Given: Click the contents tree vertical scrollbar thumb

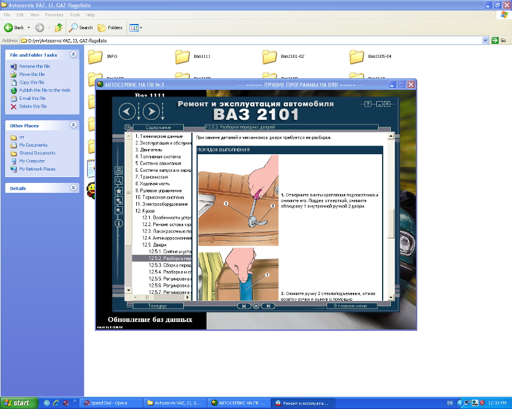Looking at the screenshot, I should tap(129, 192).
